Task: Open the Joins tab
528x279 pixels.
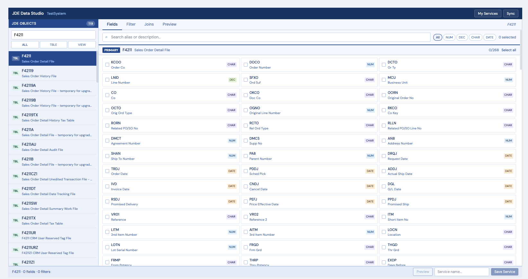Action: (149, 24)
